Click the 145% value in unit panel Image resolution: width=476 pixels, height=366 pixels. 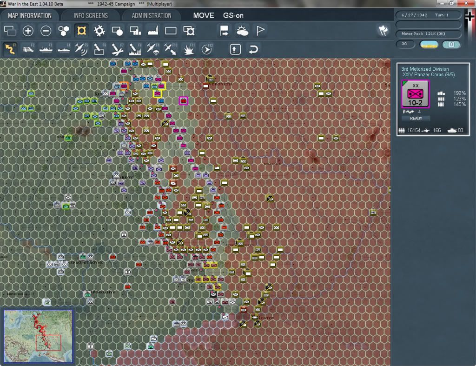(x=459, y=105)
